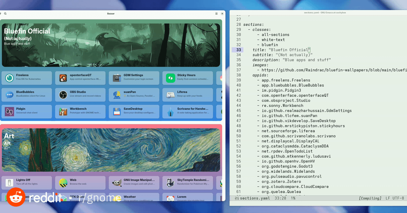The width and height of the screenshot is (407, 213).
Task: Open the Workbench app icon
Action: [63, 112]
